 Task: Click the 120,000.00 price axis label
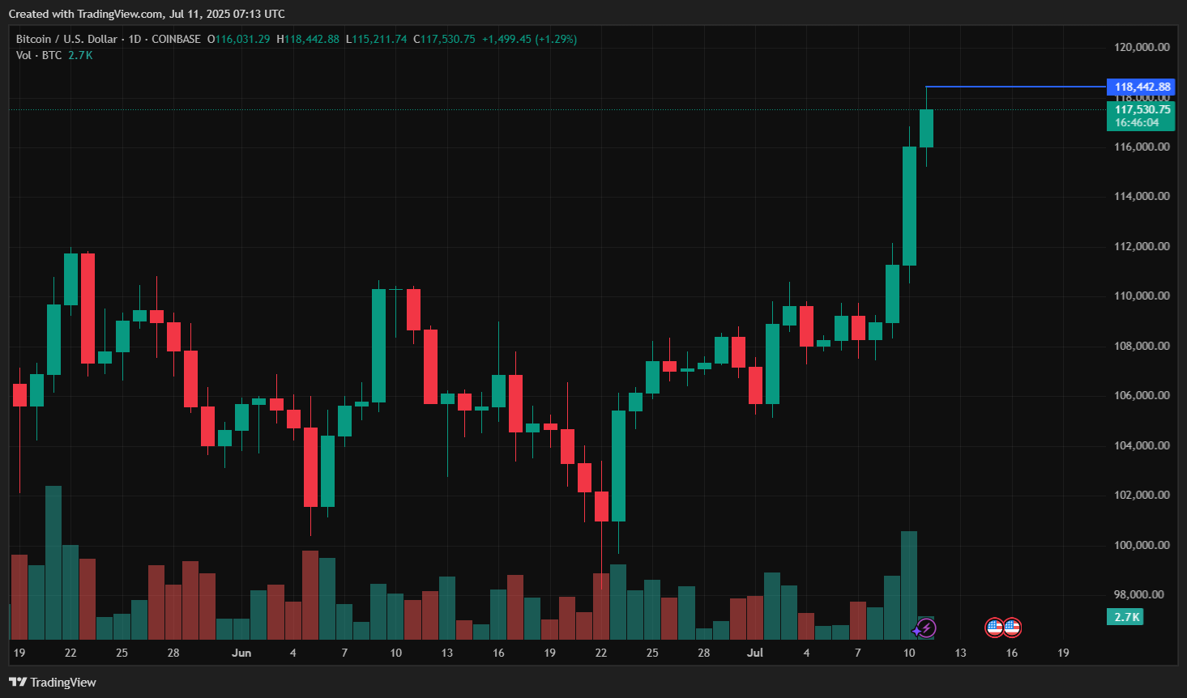point(1142,47)
